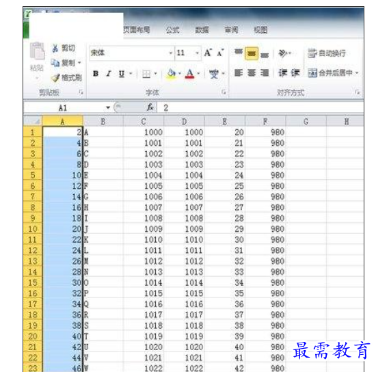Select row 1 header
The width and height of the screenshot is (376, 372).
[x=33, y=132]
